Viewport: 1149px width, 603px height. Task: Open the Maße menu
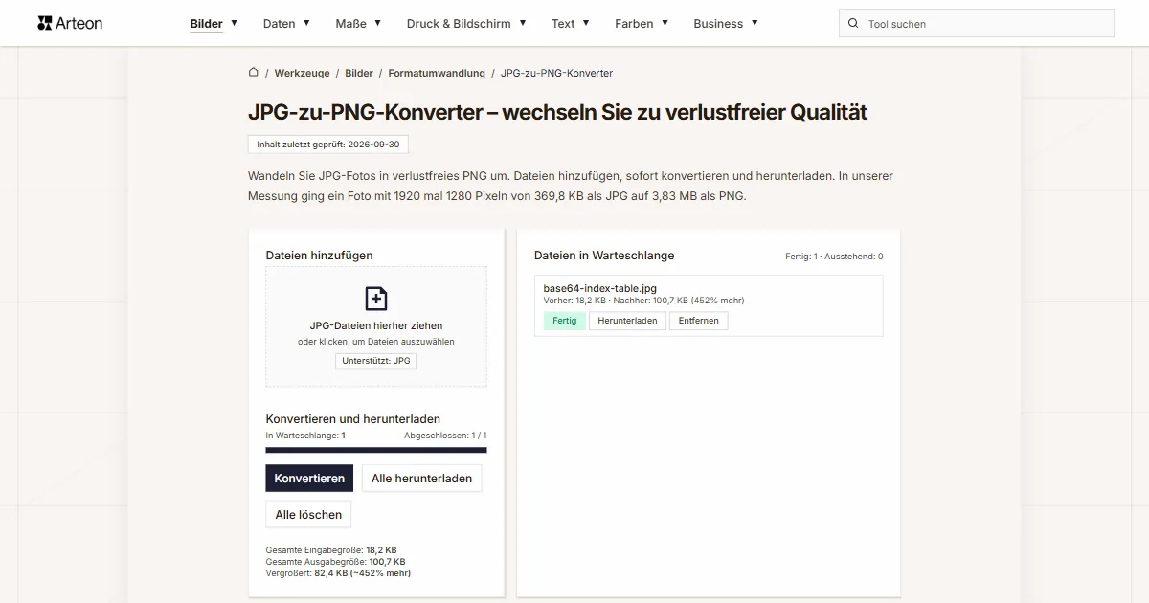pyautogui.click(x=350, y=23)
